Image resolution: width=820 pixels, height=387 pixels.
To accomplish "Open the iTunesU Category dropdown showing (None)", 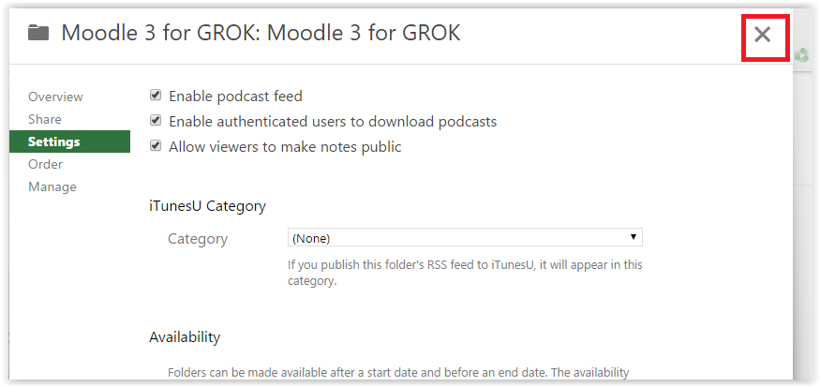I will click(x=465, y=237).
